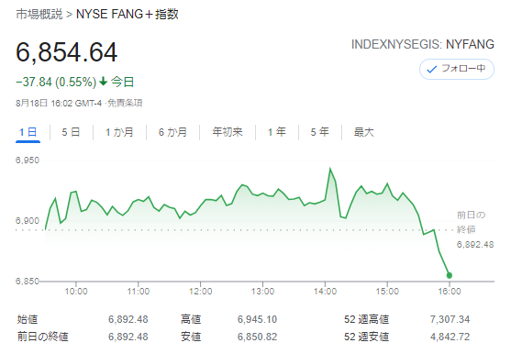This screenshot has height=354, width=511.
Task: Click the 安値 label
Action: [191, 337]
